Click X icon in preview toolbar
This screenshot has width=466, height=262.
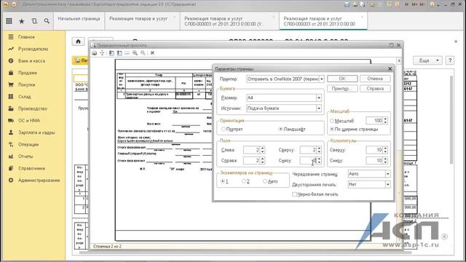coord(152,53)
